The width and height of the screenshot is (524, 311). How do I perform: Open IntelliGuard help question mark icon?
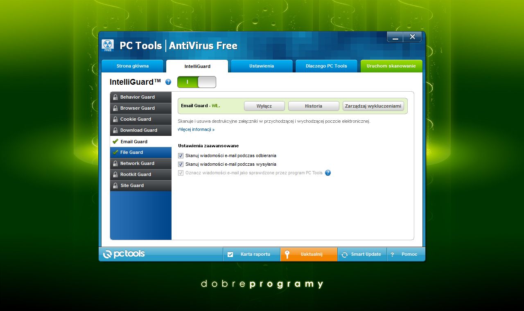click(168, 82)
